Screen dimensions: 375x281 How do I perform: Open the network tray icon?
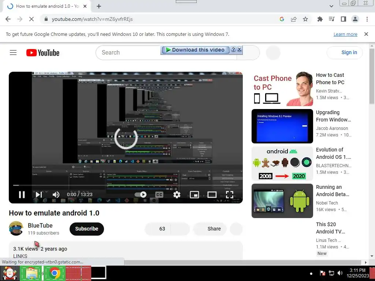point(331,273)
